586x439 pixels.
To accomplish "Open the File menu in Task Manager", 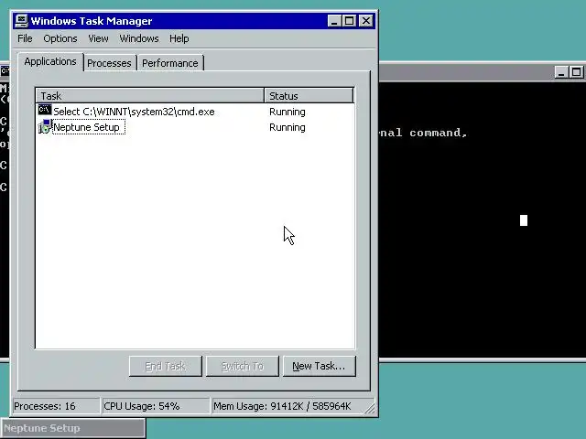I will [x=25, y=38].
